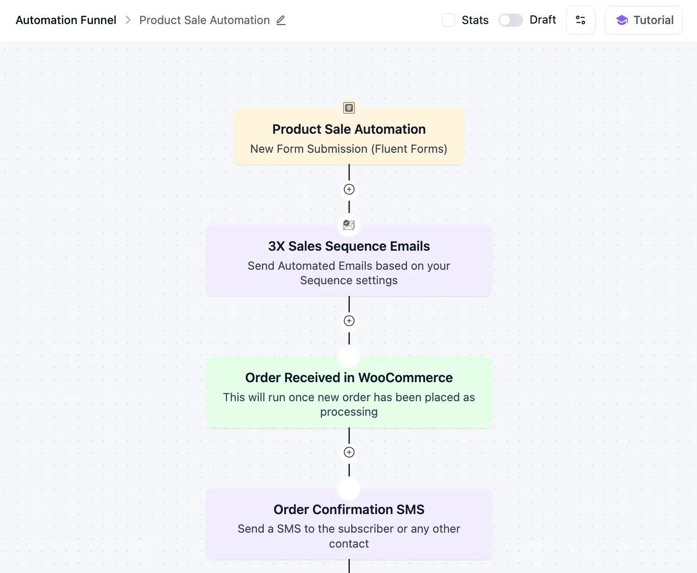Go to Automation Funnel breadcrumb

66,20
